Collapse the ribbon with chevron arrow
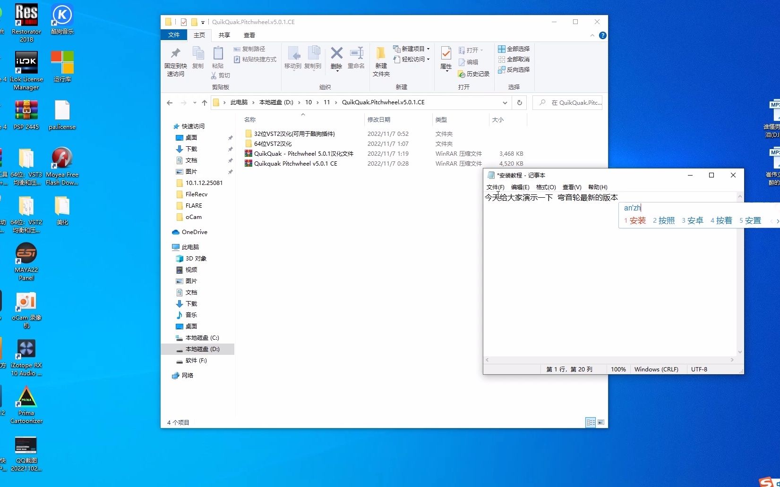 click(592, 35)
